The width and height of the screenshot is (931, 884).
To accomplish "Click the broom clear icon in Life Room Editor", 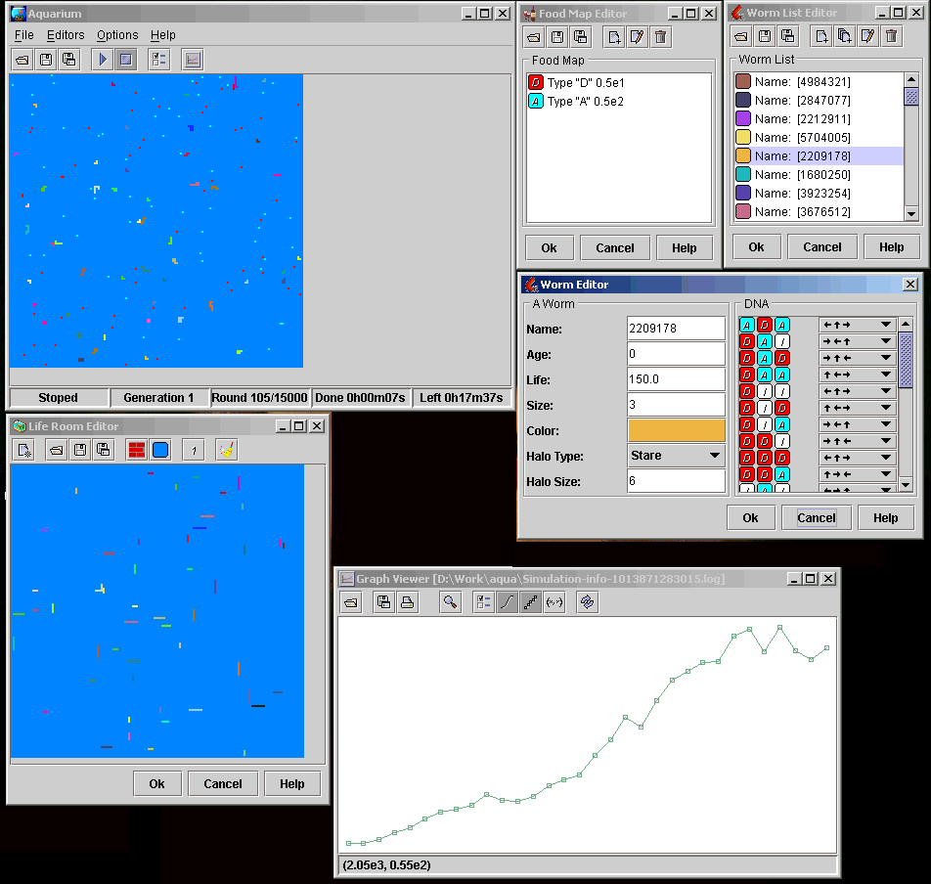I will pos(226,450).
